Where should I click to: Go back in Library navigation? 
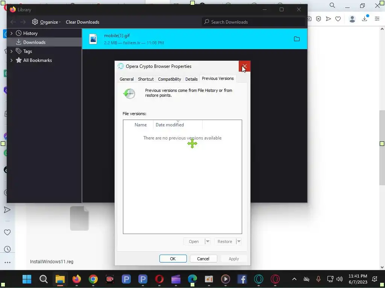pyautogui.click(x=13, y=22)
